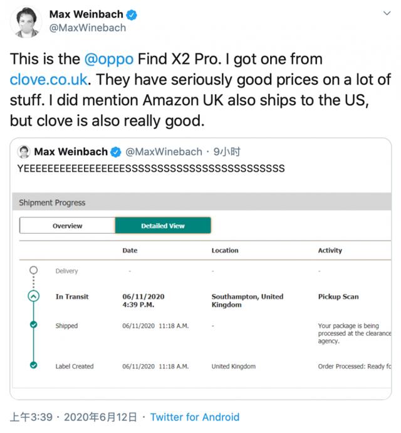The image size is (401, 433).
Task: Click the verified badge beside Max Weinbach
Action: [132, 14]
